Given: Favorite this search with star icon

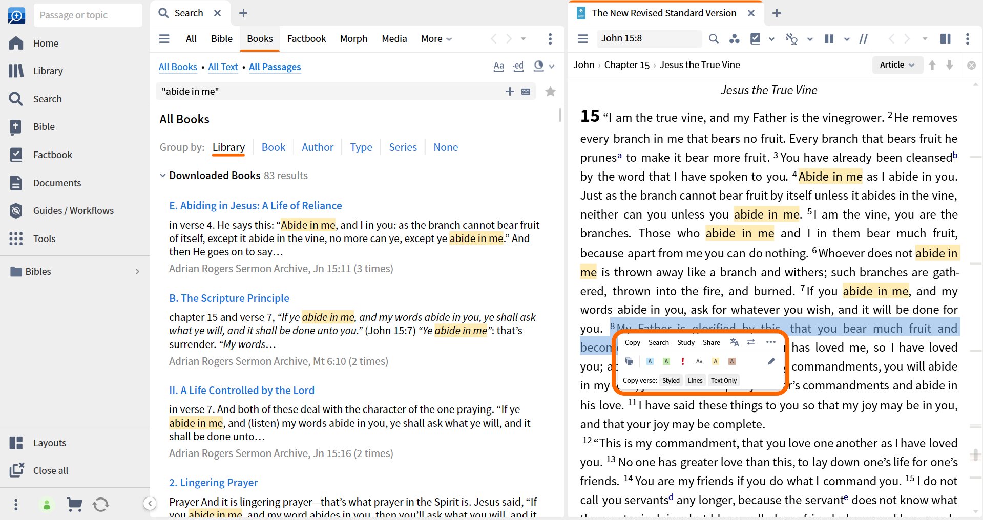Looking at the screenshot, I should pos(551,91).
